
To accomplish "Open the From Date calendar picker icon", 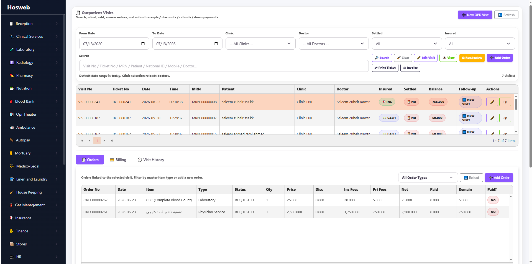I will point(143,44).
